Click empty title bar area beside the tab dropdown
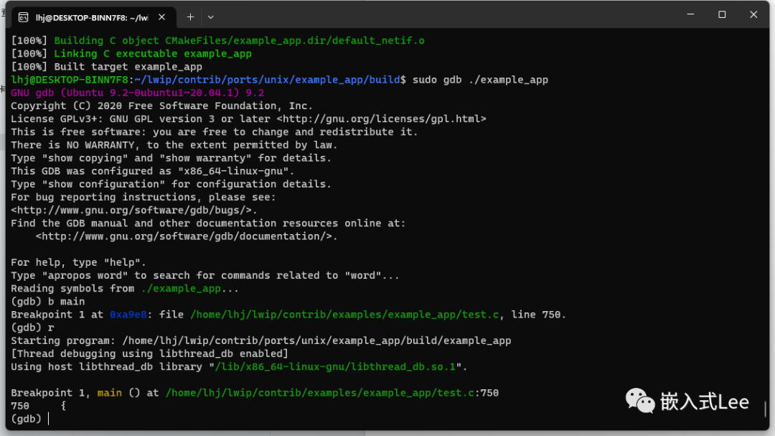 (x=431, y=17)
